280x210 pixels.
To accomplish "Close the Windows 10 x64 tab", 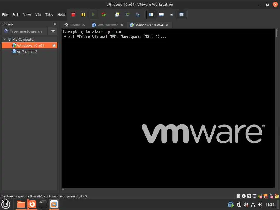I will click(x=167, y=25).
